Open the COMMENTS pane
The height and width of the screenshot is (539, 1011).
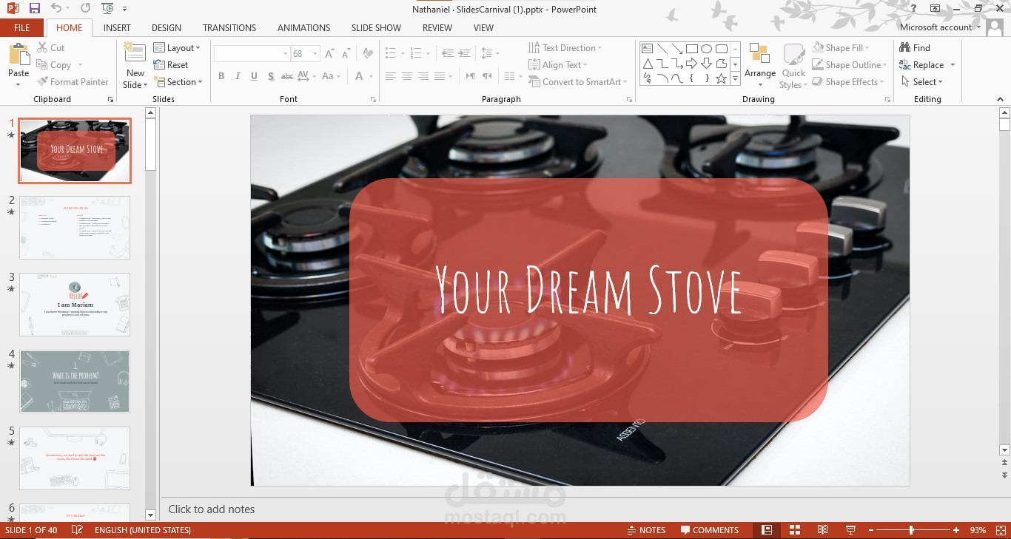click(710, 530)
